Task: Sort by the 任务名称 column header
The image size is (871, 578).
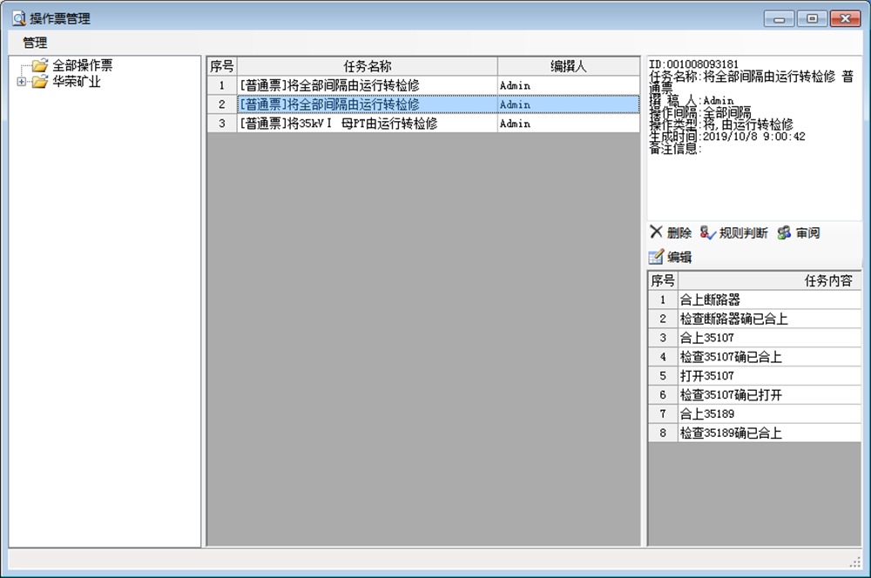Action: [367, 66]
